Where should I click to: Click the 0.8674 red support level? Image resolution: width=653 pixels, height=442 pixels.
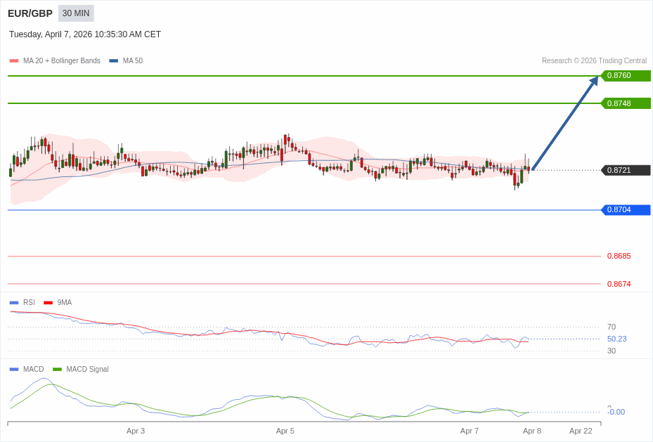point(619,284)
